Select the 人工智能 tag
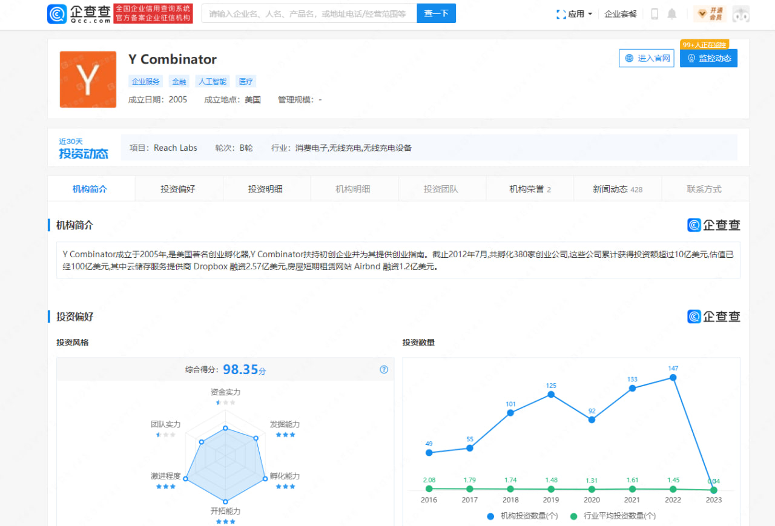Screen dimensions: 775x526 pos(212,81)
